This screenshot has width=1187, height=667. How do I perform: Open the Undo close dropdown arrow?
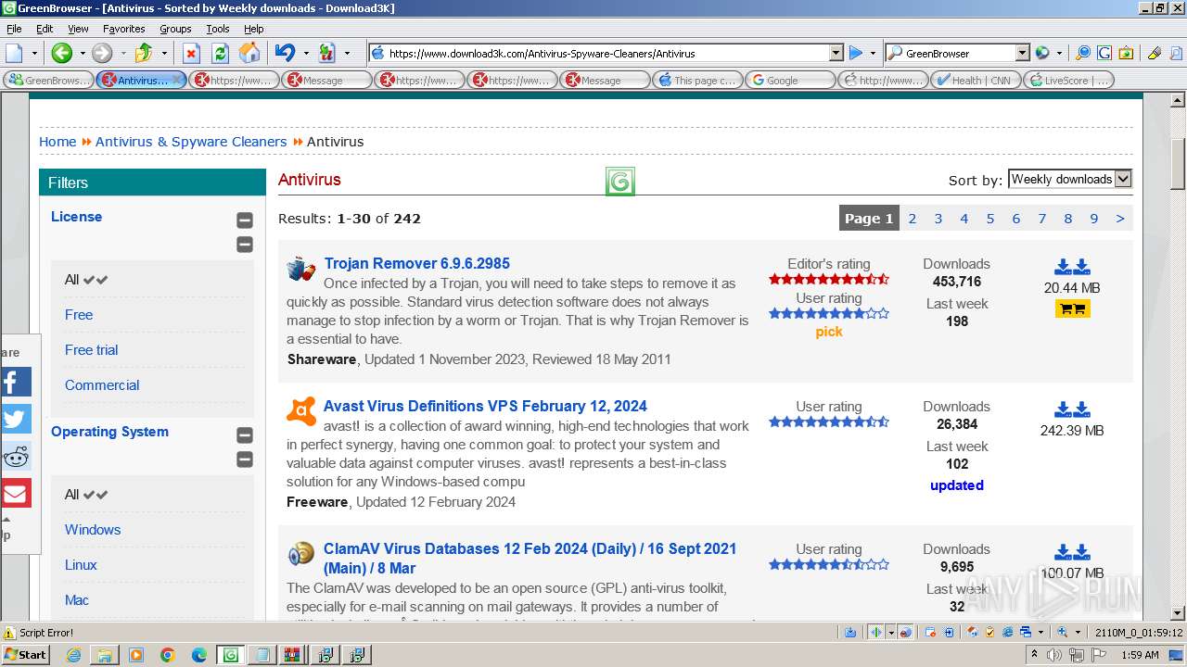(x=305, y=53)
